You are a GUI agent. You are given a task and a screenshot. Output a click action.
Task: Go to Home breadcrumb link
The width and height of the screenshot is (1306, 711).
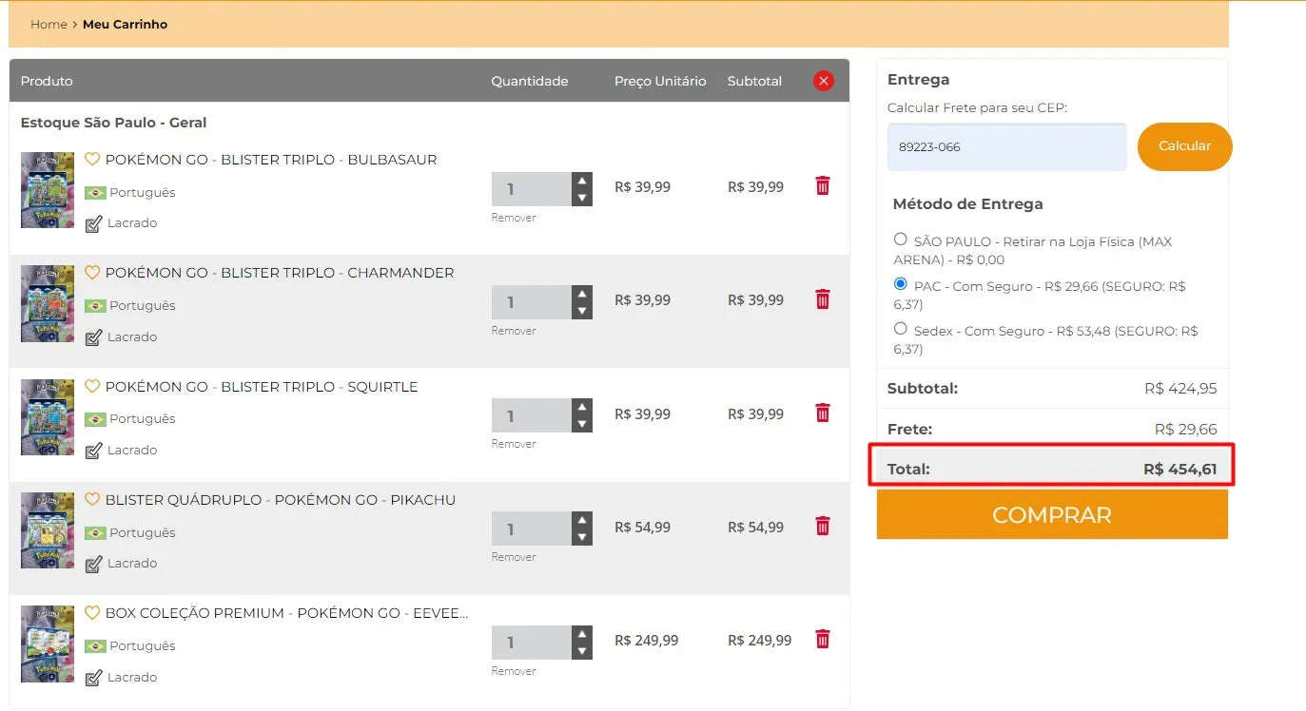click(x=49, y=24)
